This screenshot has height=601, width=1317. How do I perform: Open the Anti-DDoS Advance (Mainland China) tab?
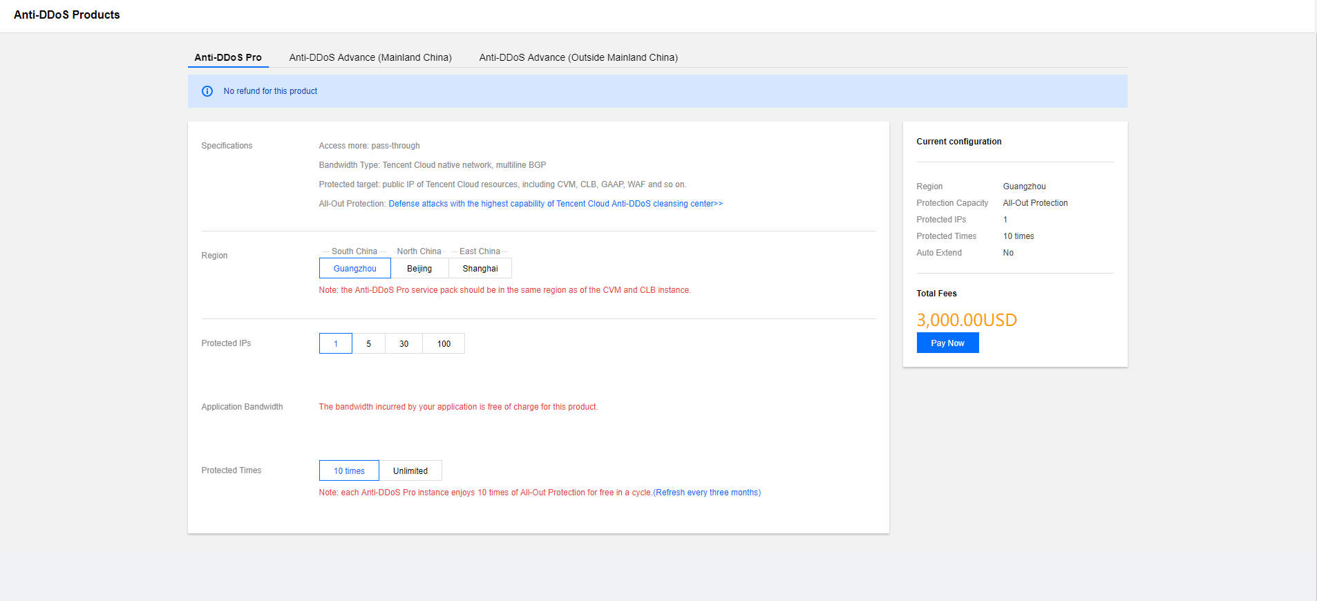click(x=370, y=57)
